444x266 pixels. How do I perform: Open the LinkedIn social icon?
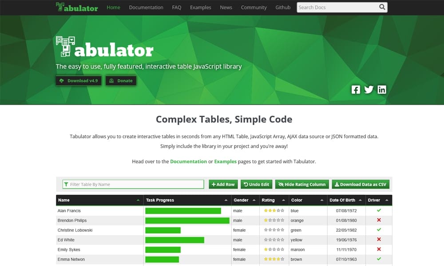382,90
